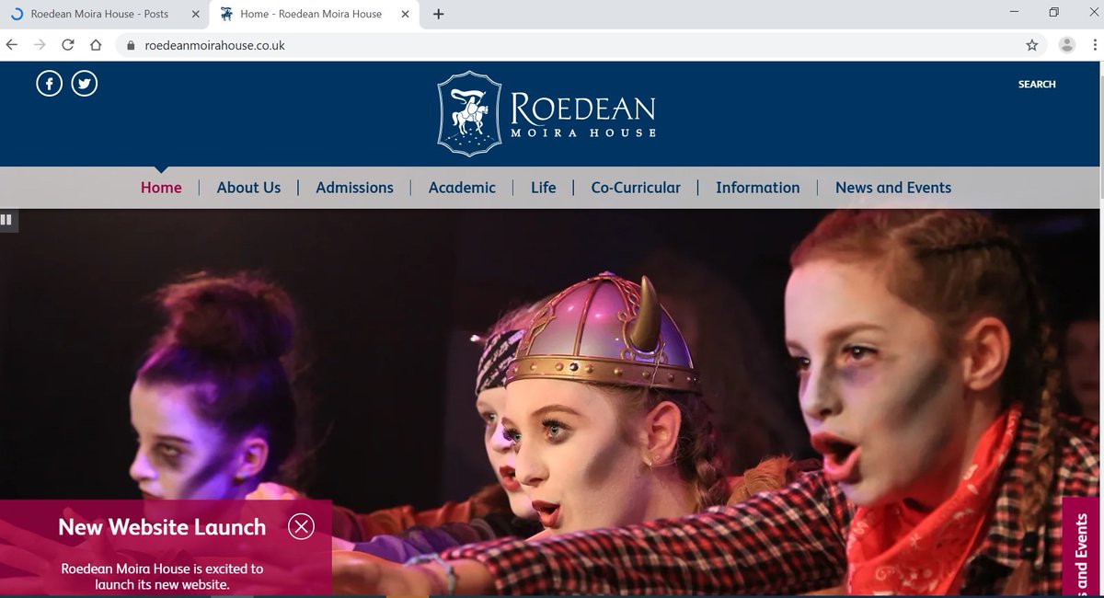
Task: Expand the Admissions navigation menu
Action: click(354, 188)
